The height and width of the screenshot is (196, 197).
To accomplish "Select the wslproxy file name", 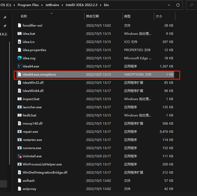I will (x=29, y=189).
